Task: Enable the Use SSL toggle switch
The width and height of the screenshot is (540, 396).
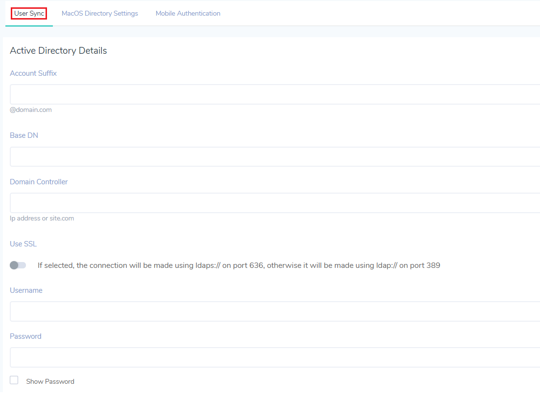Action: click(x=18, y=265)
